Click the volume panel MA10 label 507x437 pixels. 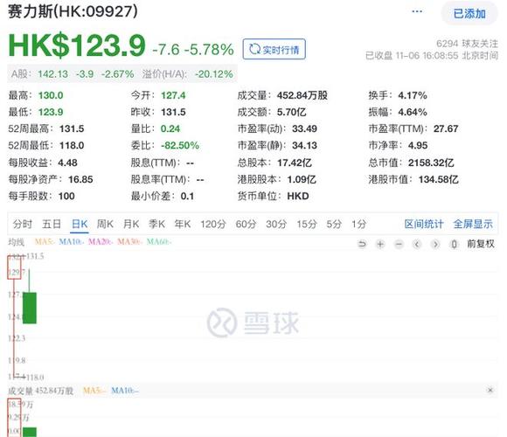125,391
